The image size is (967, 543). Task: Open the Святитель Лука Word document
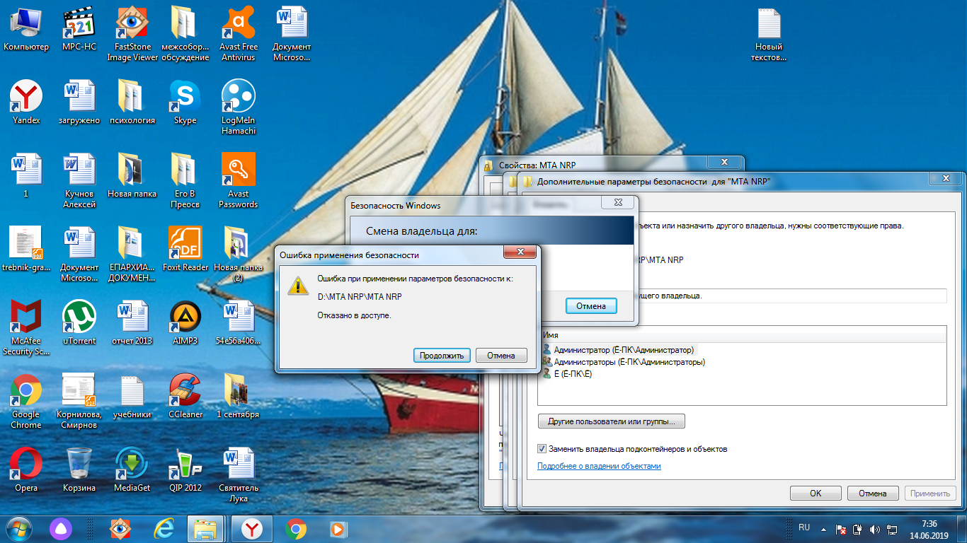coord(239,475)
